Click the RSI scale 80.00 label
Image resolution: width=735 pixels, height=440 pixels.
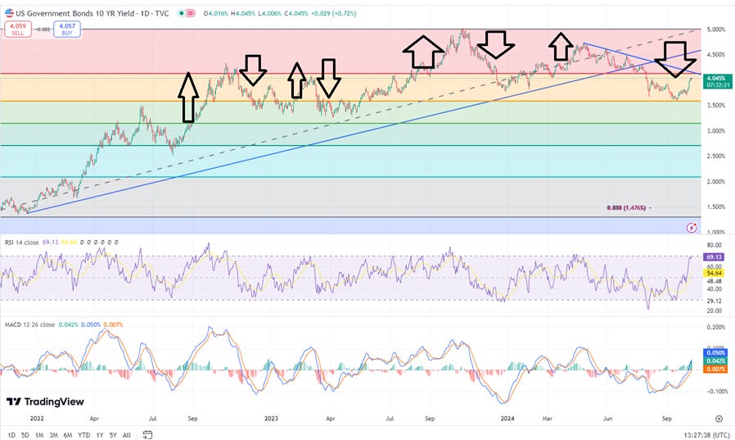point(715,245)
